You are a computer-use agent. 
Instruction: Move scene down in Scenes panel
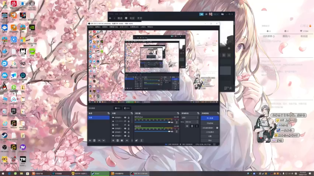(104, 140)
